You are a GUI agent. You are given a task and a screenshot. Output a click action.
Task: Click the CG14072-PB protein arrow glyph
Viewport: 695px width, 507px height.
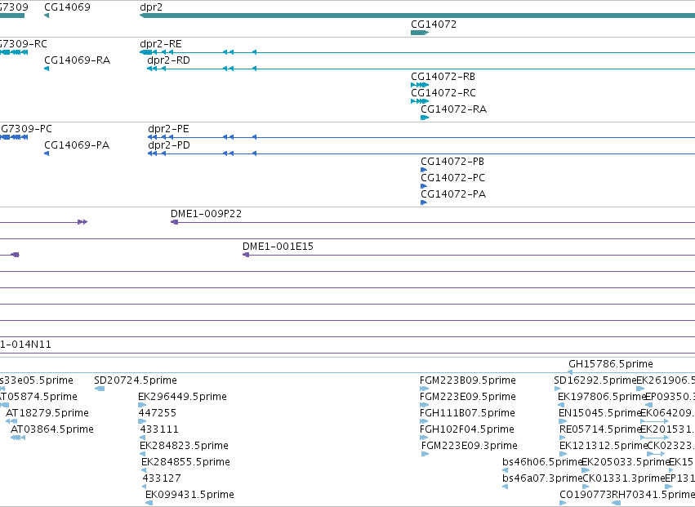(424, 170)
